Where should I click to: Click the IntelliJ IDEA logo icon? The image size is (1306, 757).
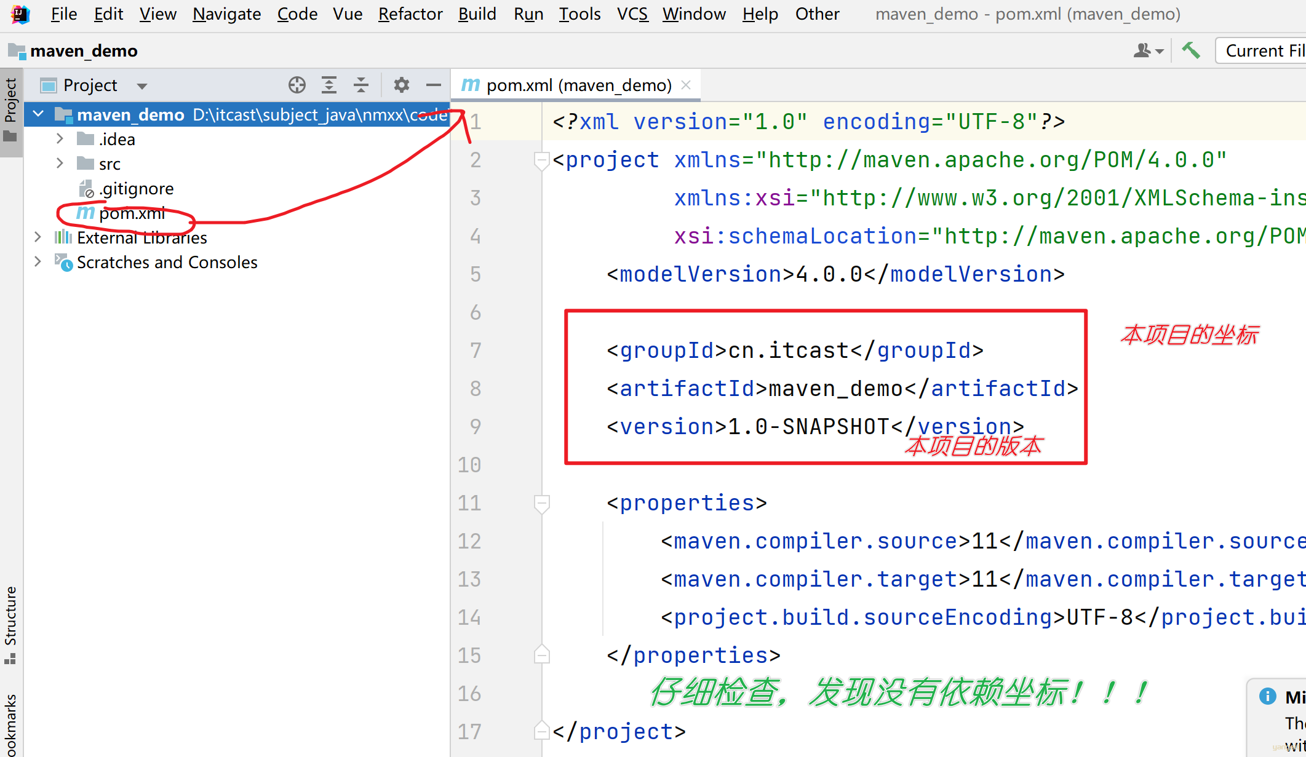pyautogui.click(x=20, y=14)
